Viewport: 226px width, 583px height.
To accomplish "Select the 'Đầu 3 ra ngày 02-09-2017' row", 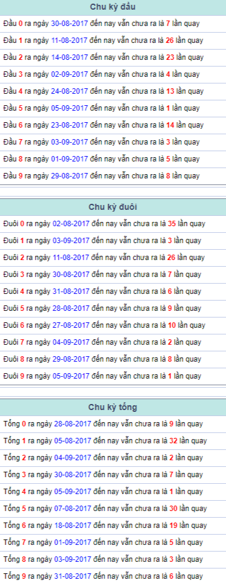I will pyautogui.click(x=113, y=74).
